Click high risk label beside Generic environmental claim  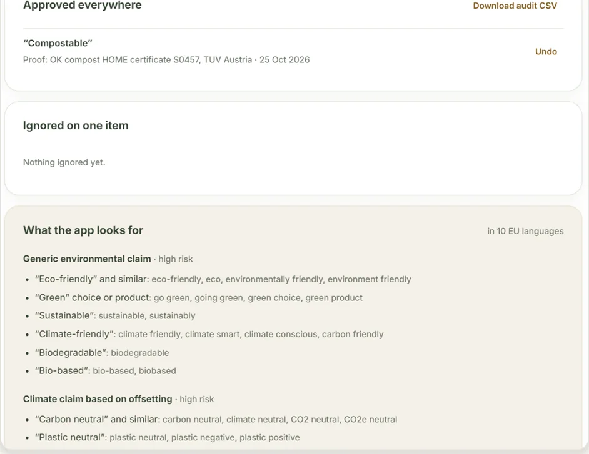[176, 259]
